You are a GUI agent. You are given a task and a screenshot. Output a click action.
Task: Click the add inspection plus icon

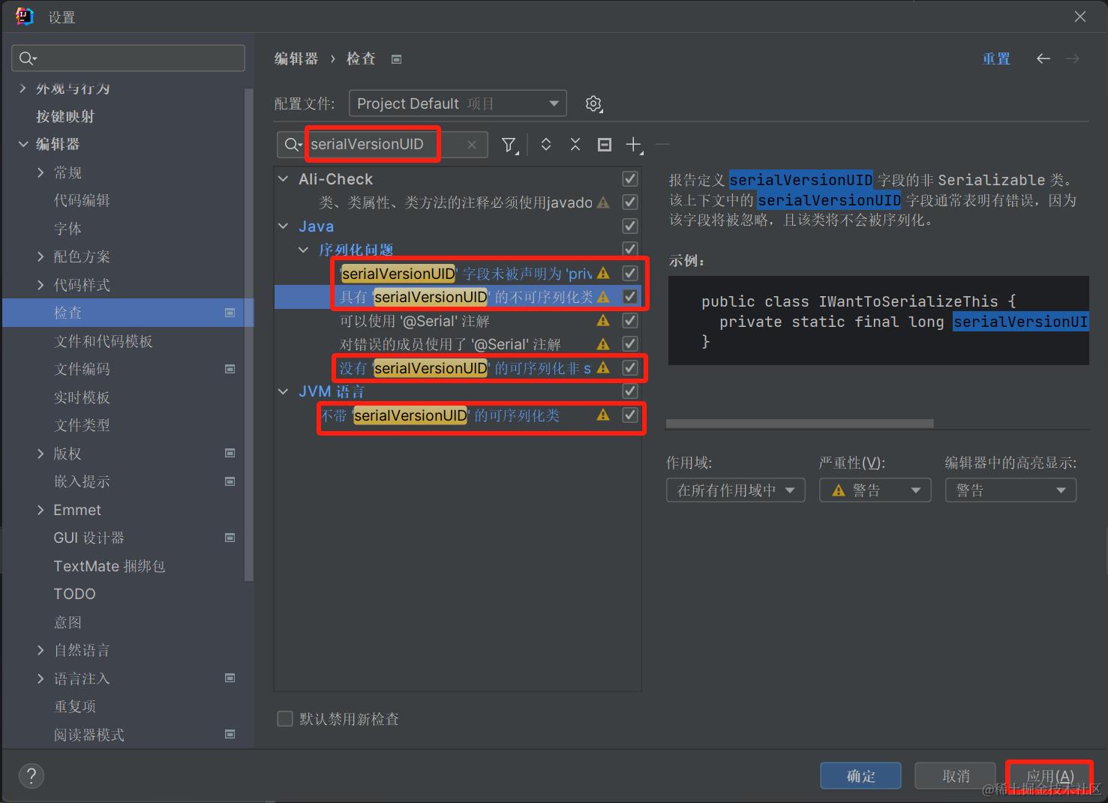point(634,145)
